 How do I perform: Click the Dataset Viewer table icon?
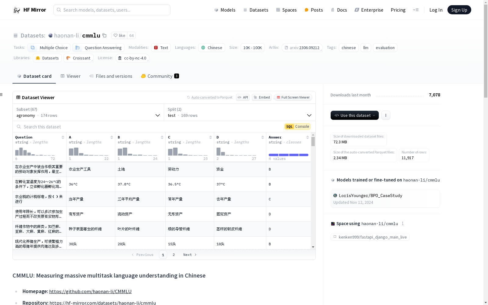[18, 97]
